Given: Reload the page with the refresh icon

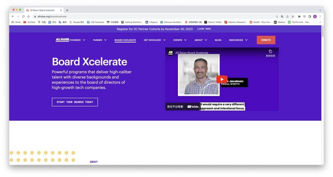Looking at the screenshot, I should 23,17.
